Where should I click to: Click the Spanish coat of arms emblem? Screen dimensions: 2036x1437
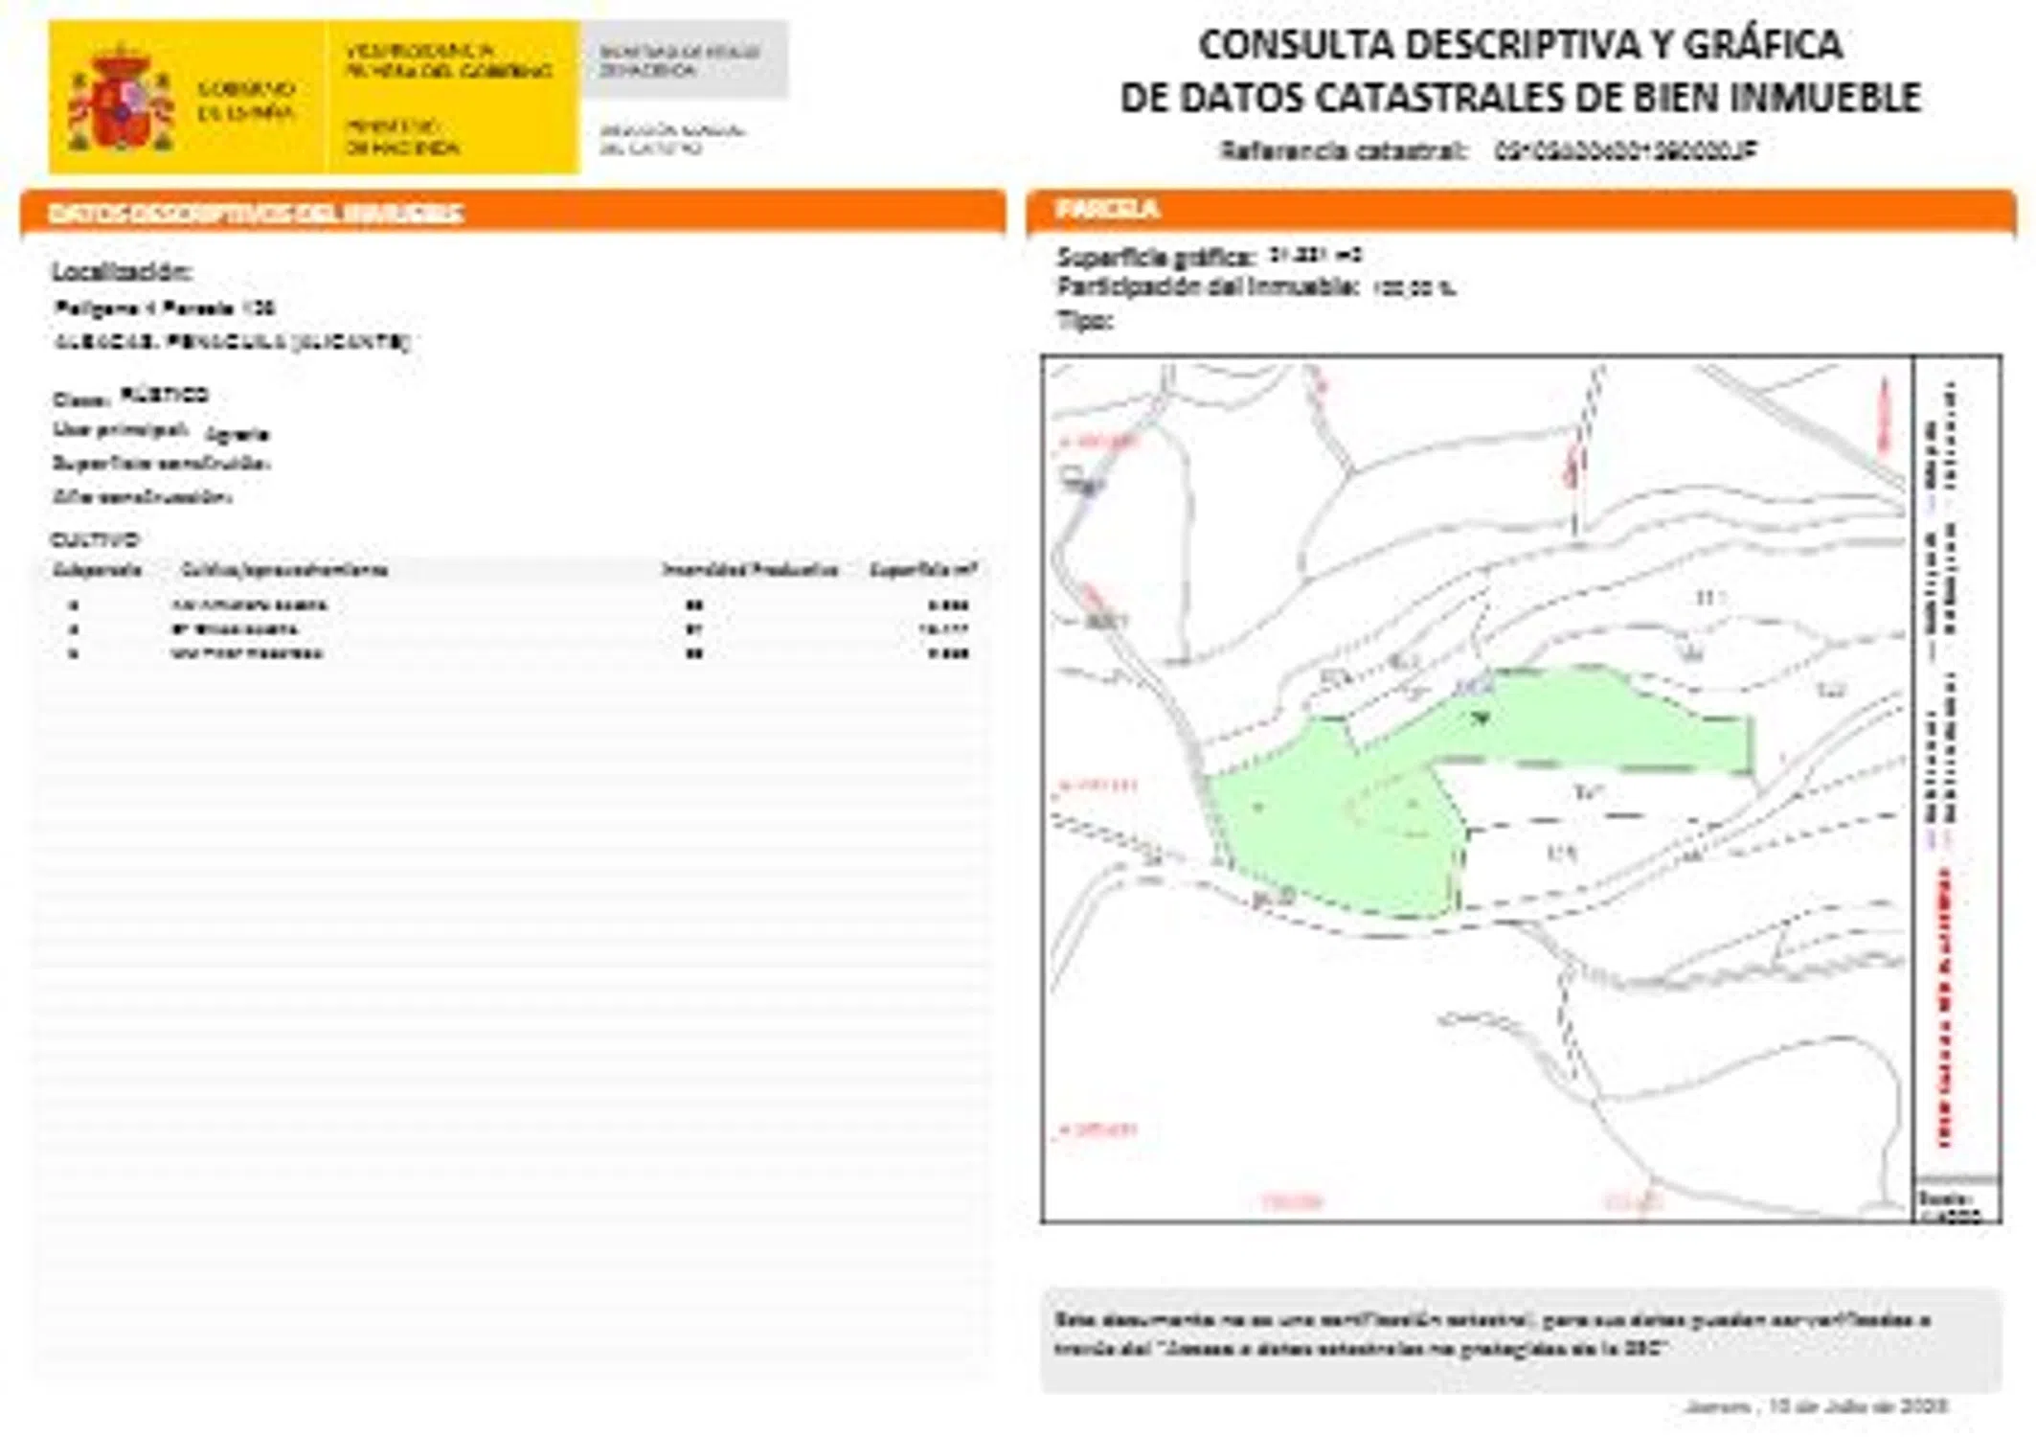[121, 99]
